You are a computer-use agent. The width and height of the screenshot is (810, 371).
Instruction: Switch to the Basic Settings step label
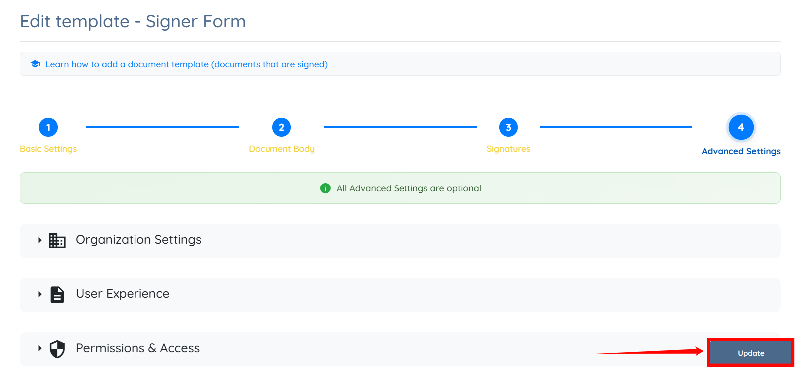[48, 149]
